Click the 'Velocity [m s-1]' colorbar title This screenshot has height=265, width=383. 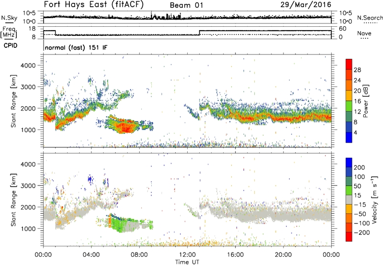coord(374,200)
